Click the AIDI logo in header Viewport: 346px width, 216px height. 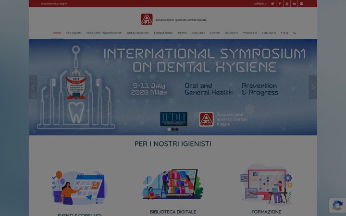[x=147, y=19]
